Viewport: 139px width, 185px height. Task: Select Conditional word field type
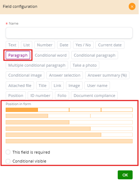pyautogui.click(x=51, y=55)
